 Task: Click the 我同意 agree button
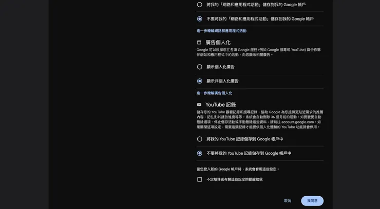(312, 201)
